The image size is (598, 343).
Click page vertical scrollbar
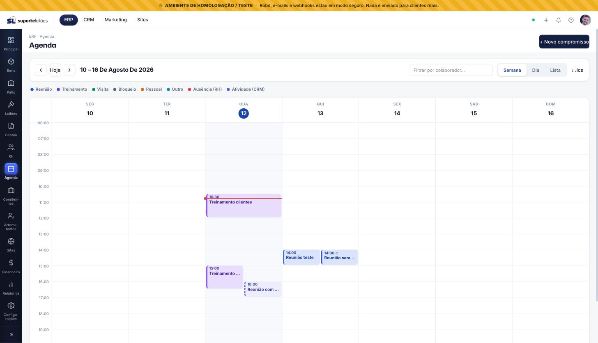point(596,165)
